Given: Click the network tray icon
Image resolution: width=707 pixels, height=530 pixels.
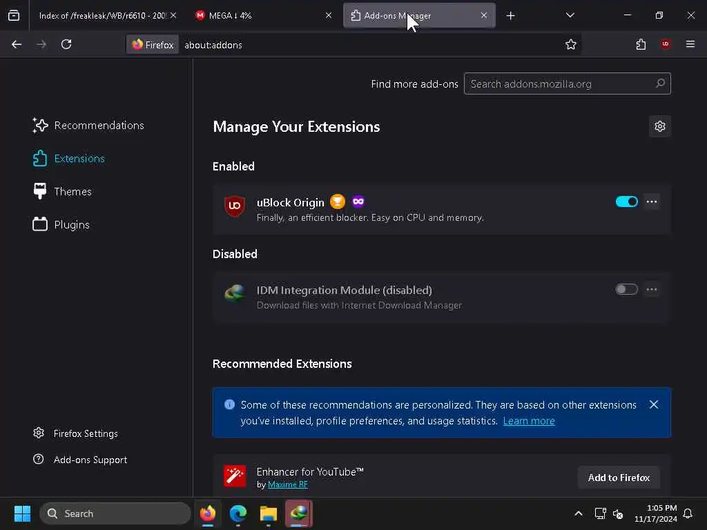Looking at the screenshot, I should tap(600, 513).
